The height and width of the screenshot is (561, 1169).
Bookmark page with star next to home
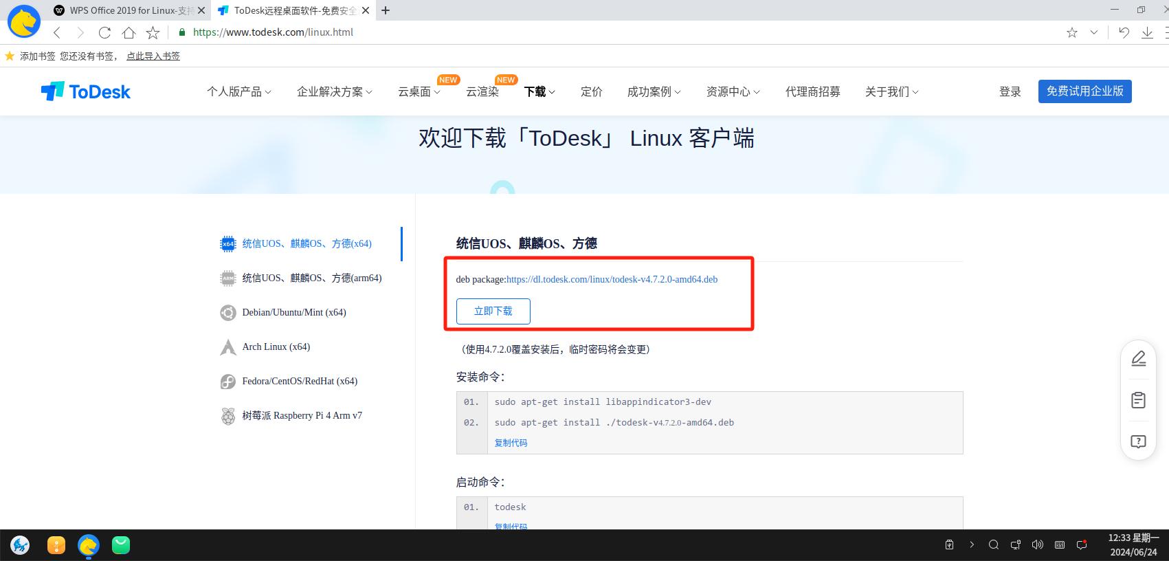point(153,32)
